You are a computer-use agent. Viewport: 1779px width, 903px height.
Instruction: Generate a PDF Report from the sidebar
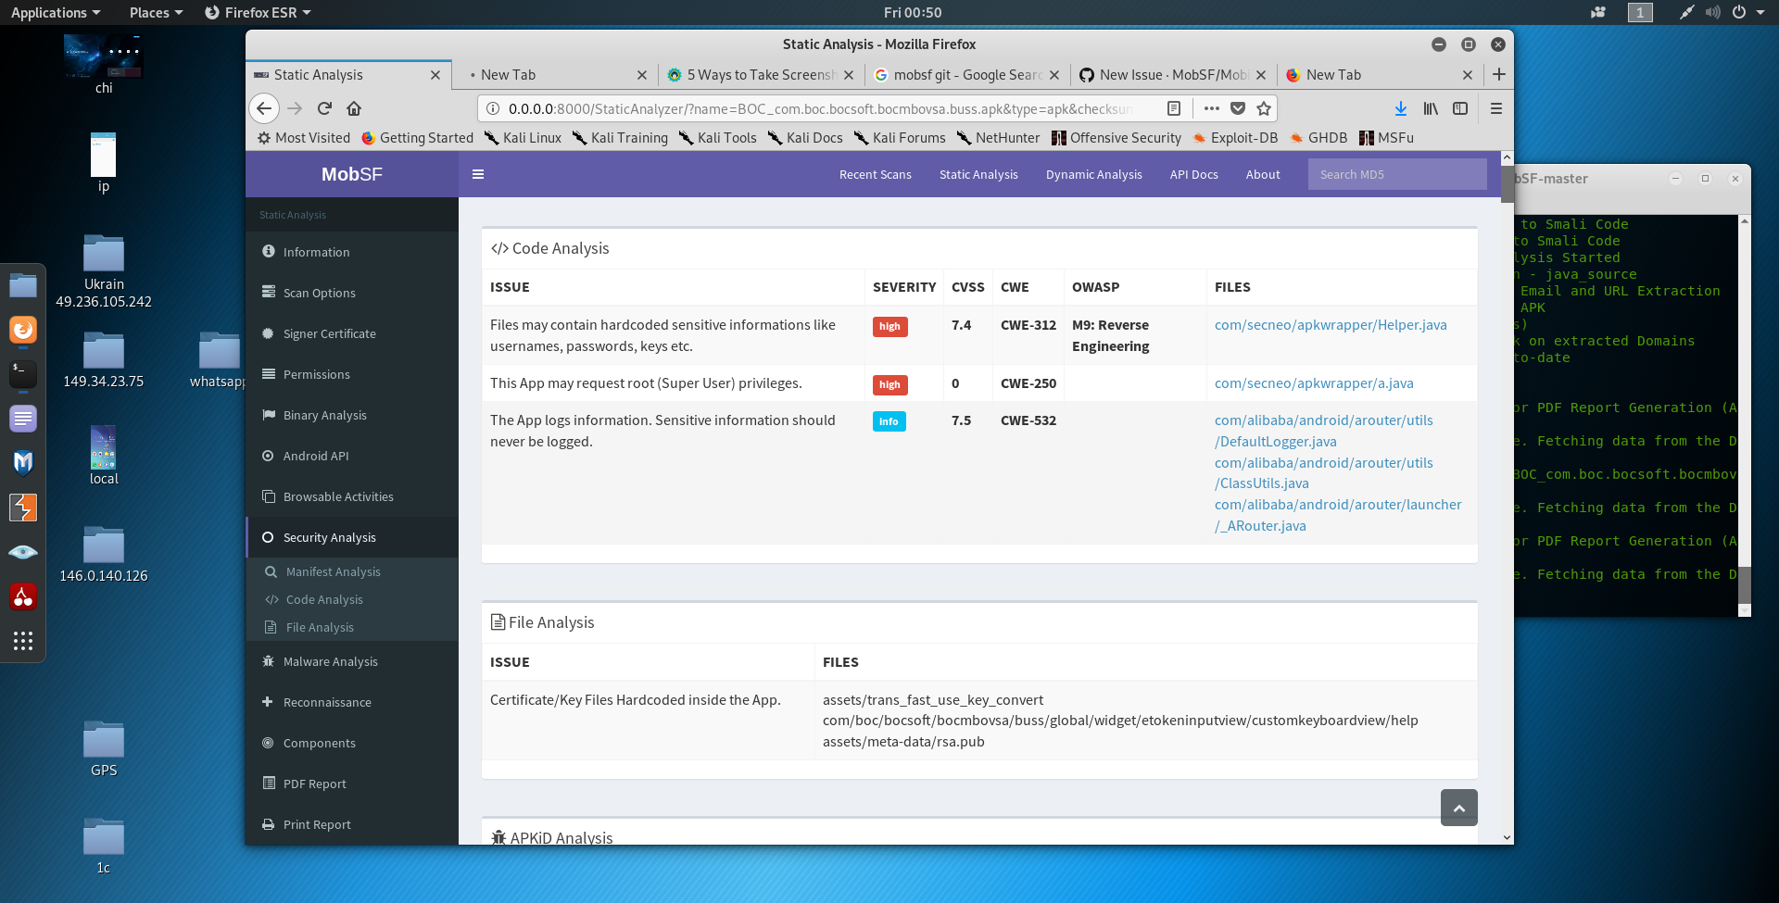pyautogui.click(x=315, y=784)
